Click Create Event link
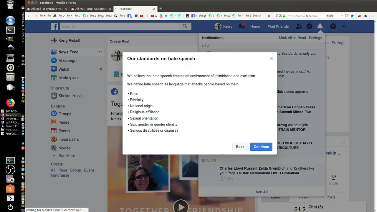Image resolution: width=377 pixels, height=212 pixels. click(x=89, y=170)
